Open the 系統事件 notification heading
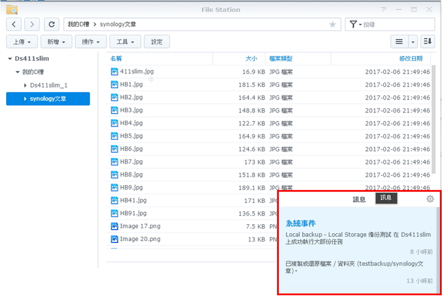Screen dimensions: 443x297 click(x=301, y=224)
